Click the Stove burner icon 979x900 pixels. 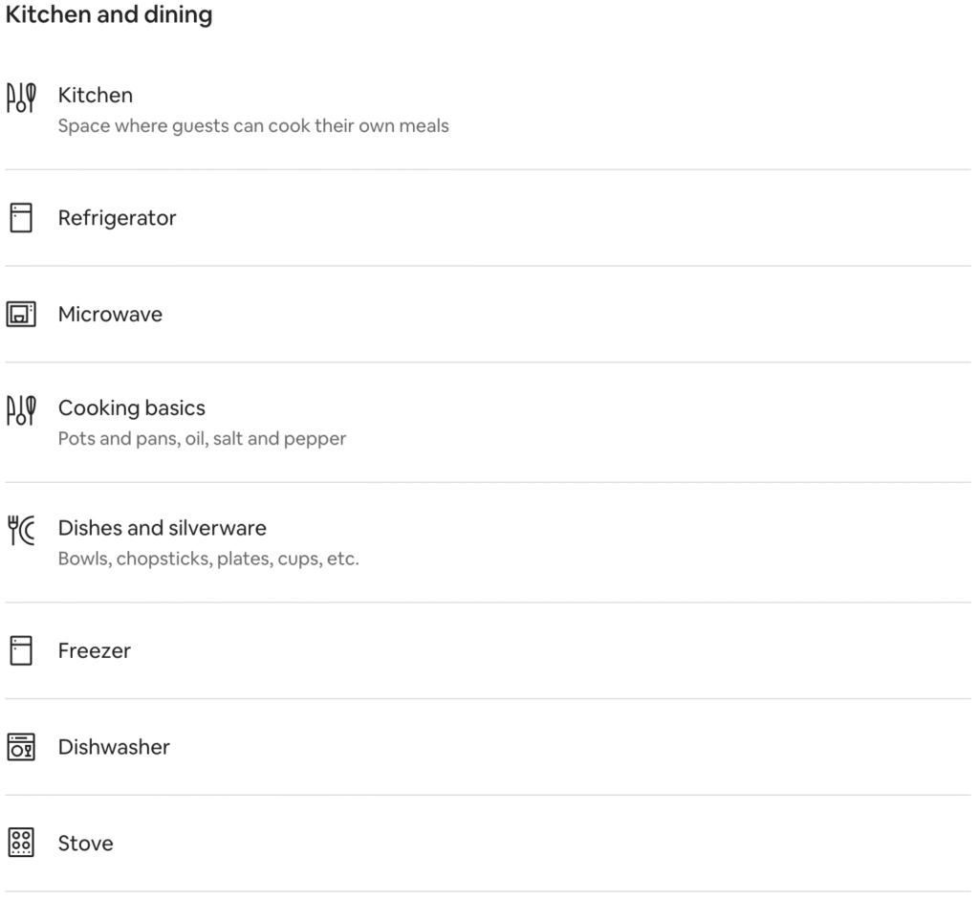tap(21, 844)
